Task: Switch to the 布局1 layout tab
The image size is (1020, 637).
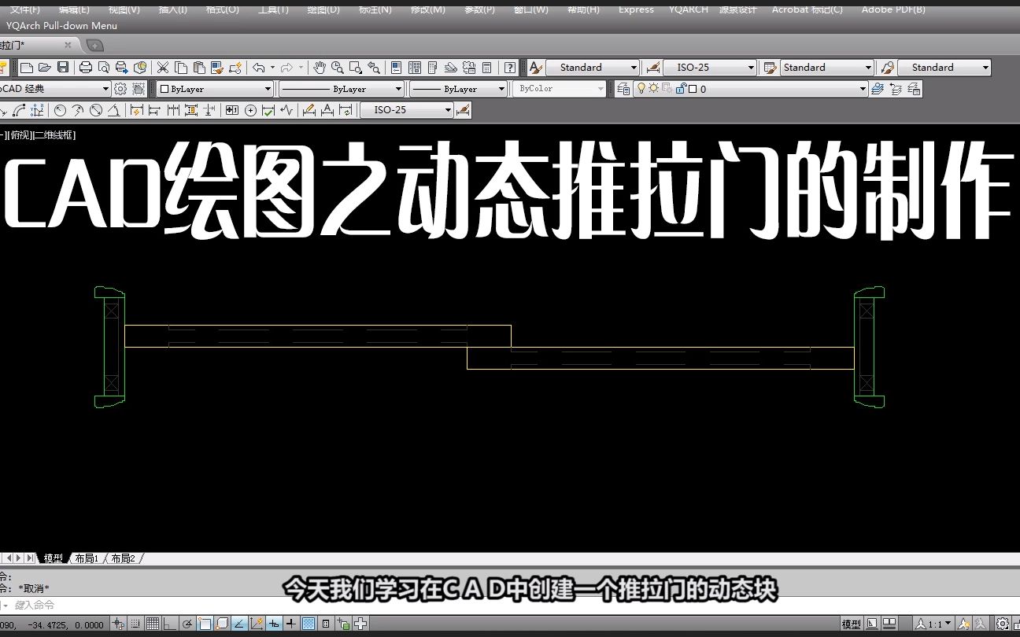Action: [x=87, y=558]
